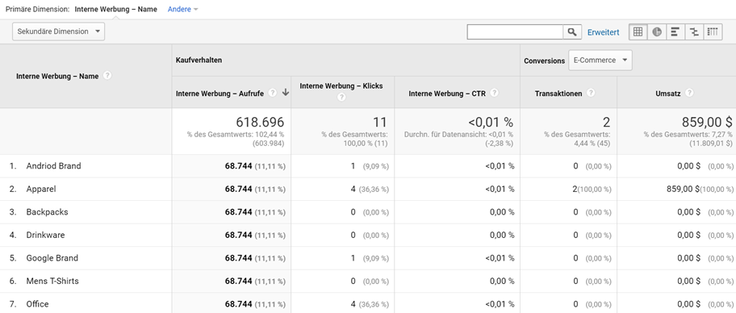The image size is (736, 313).
Task: Sort by Interne Werbung – Klicks column
Action: pos(341,86)
